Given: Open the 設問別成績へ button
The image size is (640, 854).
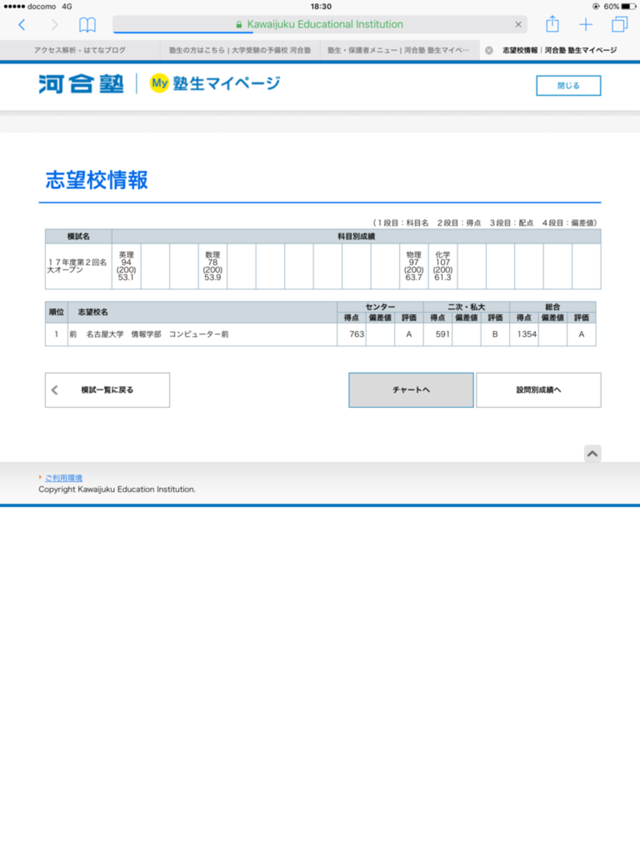Looking at the screenshot, I should click(x=539, y=390).
